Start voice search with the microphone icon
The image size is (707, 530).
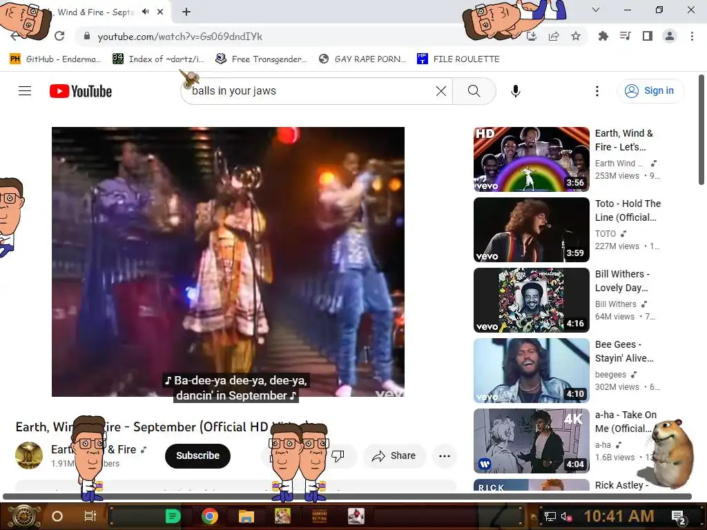coord(515,91)
